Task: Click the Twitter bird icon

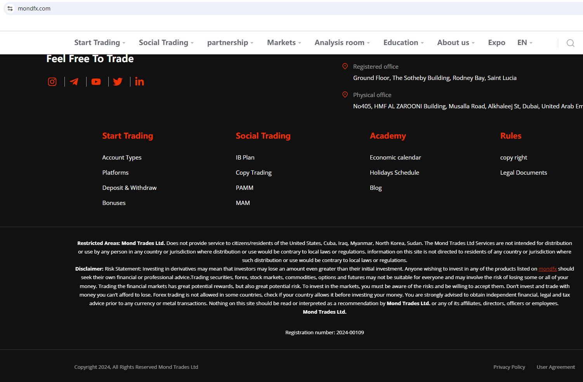Action: pos(118,82)
